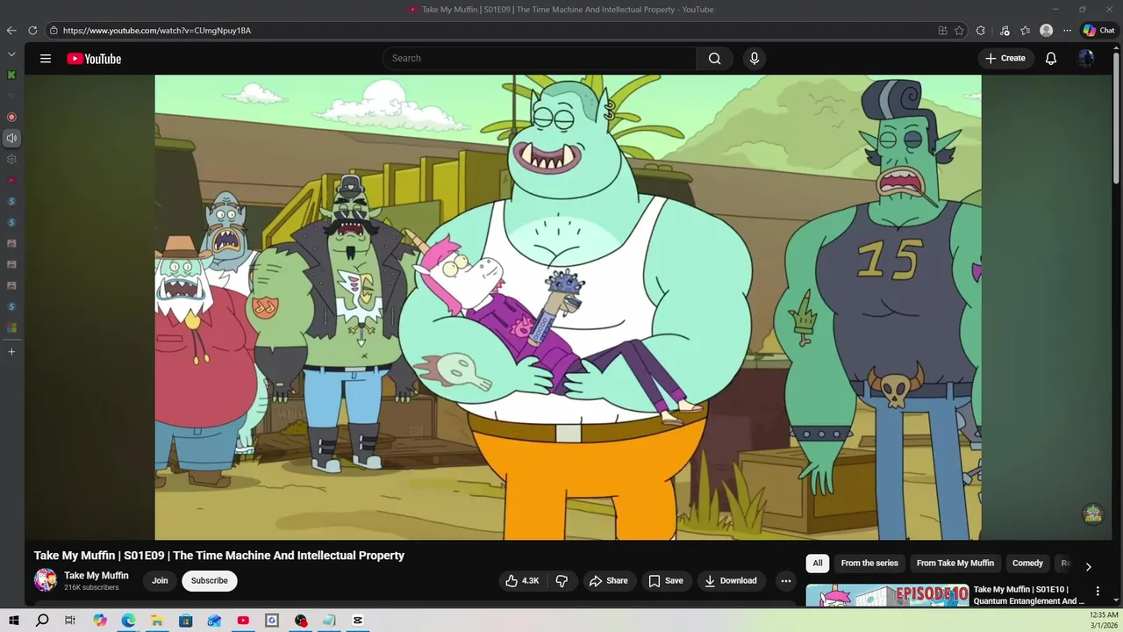1123x632 pixels.
Task: Click the channel watermark on video
Action: pos(1092,514)
